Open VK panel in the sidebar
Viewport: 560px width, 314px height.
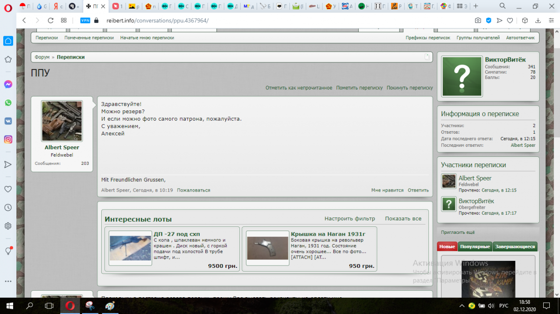pyautogui.click(x=8, y=121)
